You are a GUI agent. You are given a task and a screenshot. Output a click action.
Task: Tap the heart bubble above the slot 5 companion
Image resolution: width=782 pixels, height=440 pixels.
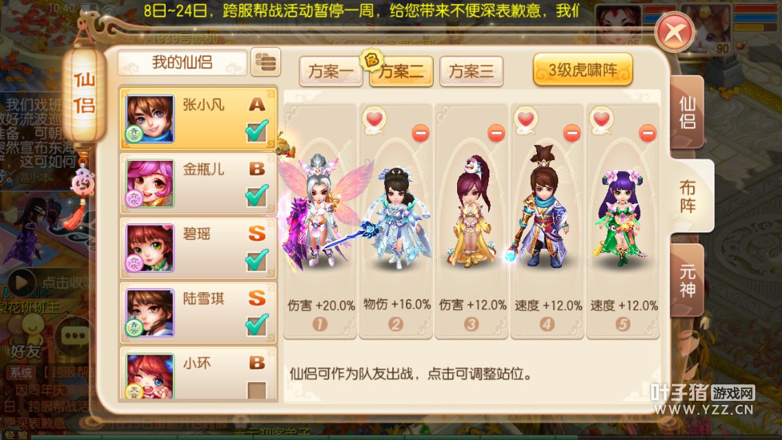(602, 120)
